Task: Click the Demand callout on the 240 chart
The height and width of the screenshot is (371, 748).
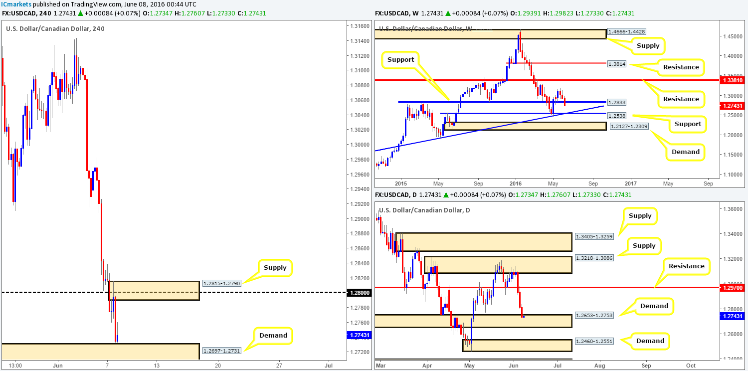Action: click(273, 336)
